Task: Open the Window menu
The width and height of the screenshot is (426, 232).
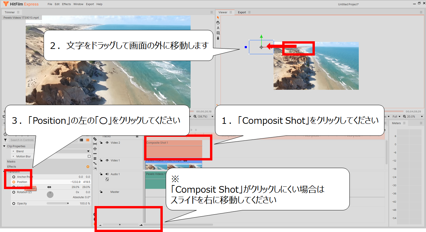Action: pos(79,4)
